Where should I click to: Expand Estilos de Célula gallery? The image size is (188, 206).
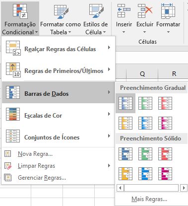tap(96, 18)
